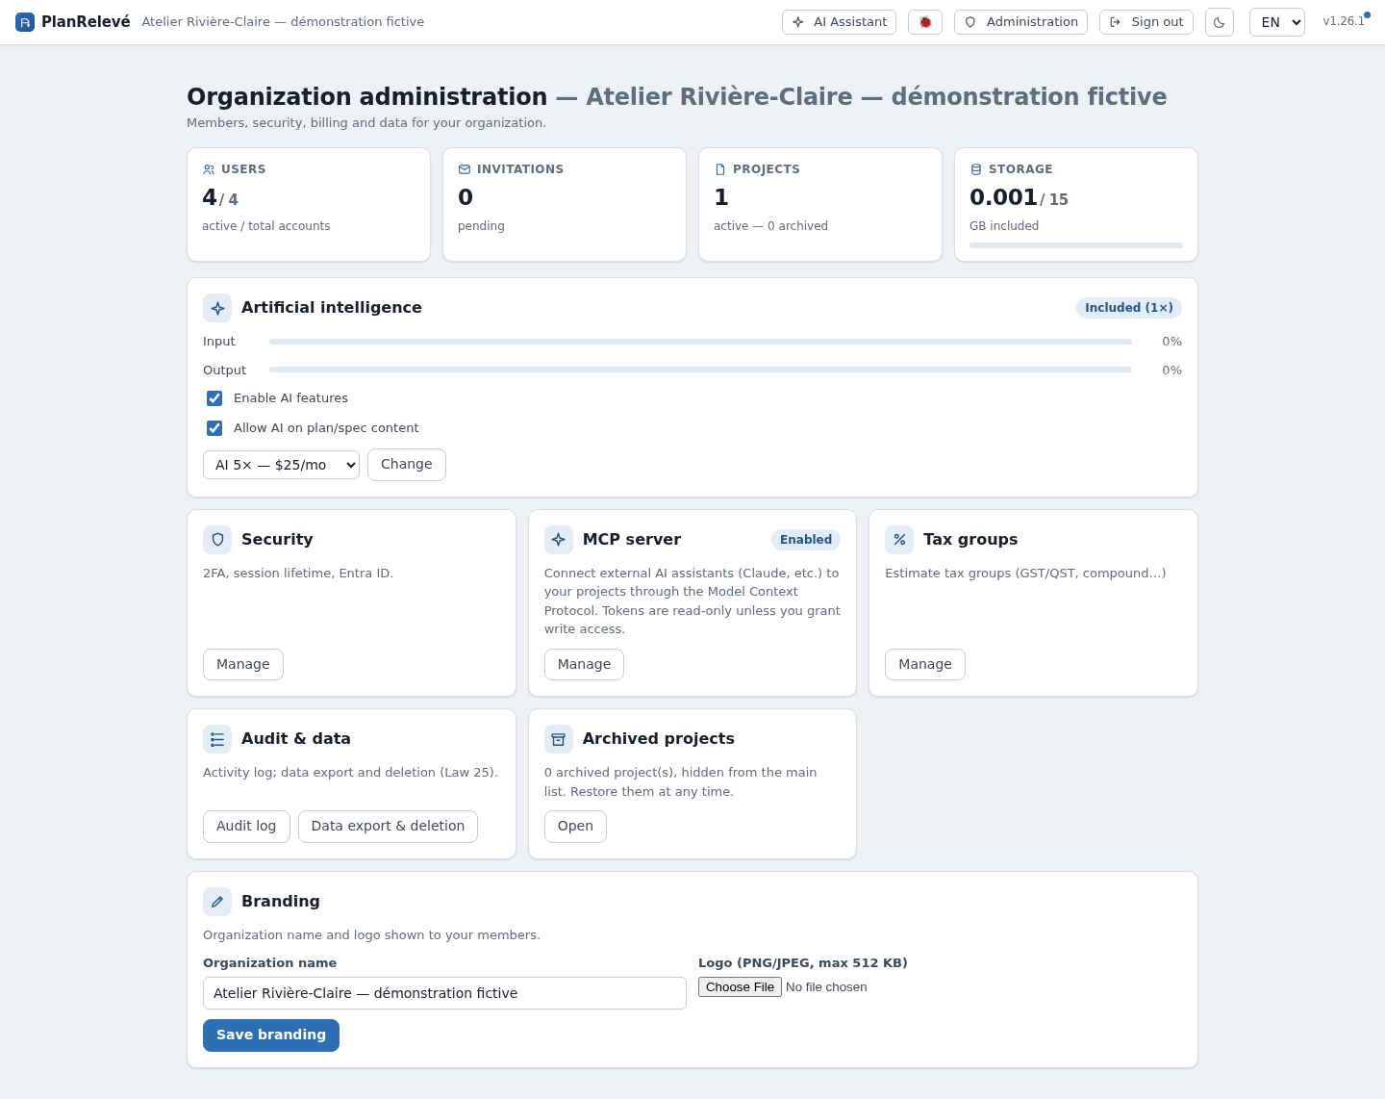Click the Invitations 'pending' text

tap(481, 226)
